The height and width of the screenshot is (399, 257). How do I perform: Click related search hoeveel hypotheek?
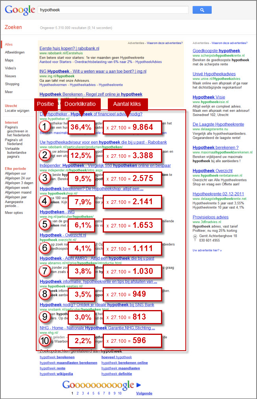pos(116,357)
